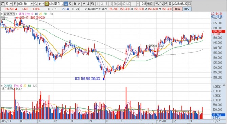Click the window layout icon at top-left
Screen dimensions: 227x124
(3, 4)
